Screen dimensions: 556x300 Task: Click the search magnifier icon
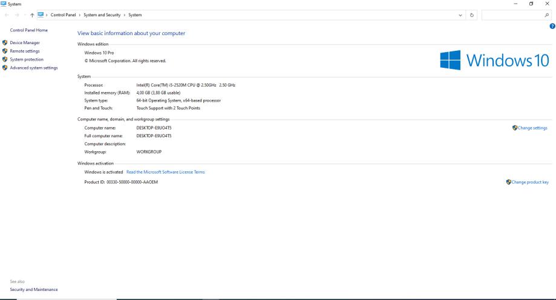546,15
